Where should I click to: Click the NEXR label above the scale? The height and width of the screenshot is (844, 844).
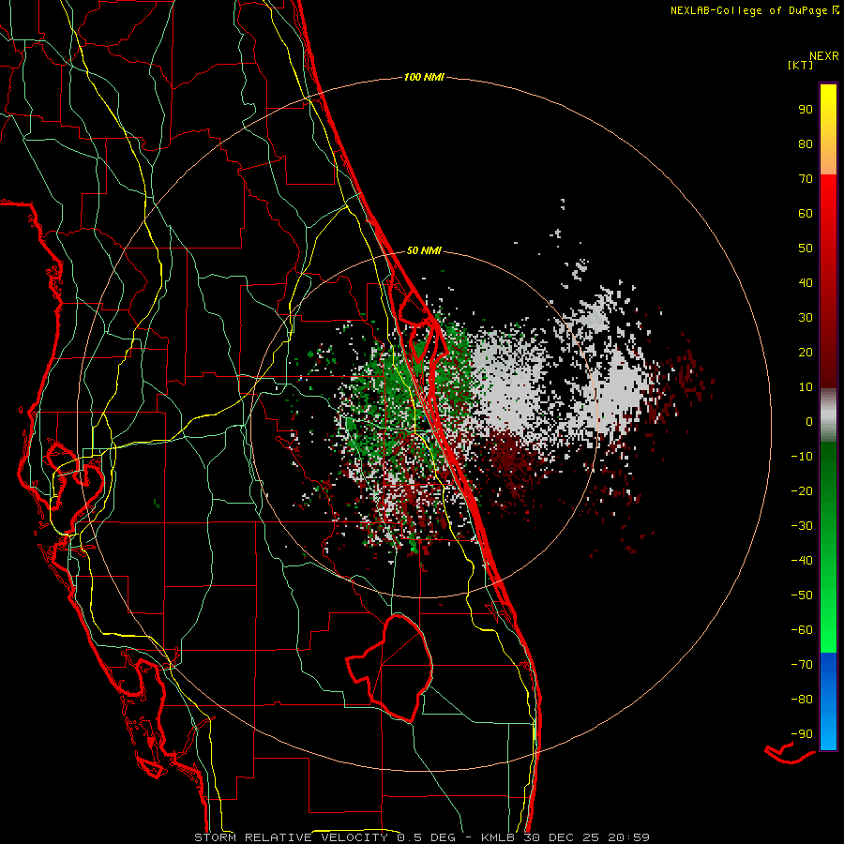[823, 56]
